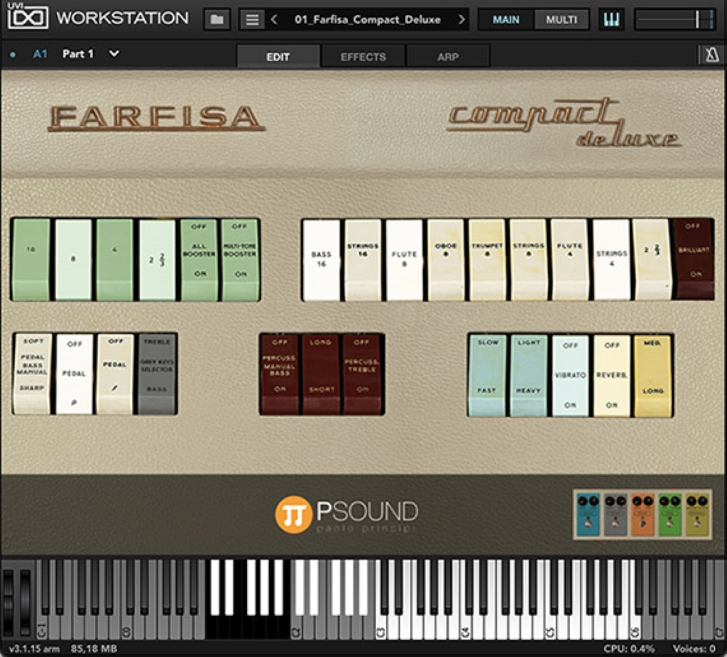
Task: Select the MULTI view
Action: coord(562,19)
